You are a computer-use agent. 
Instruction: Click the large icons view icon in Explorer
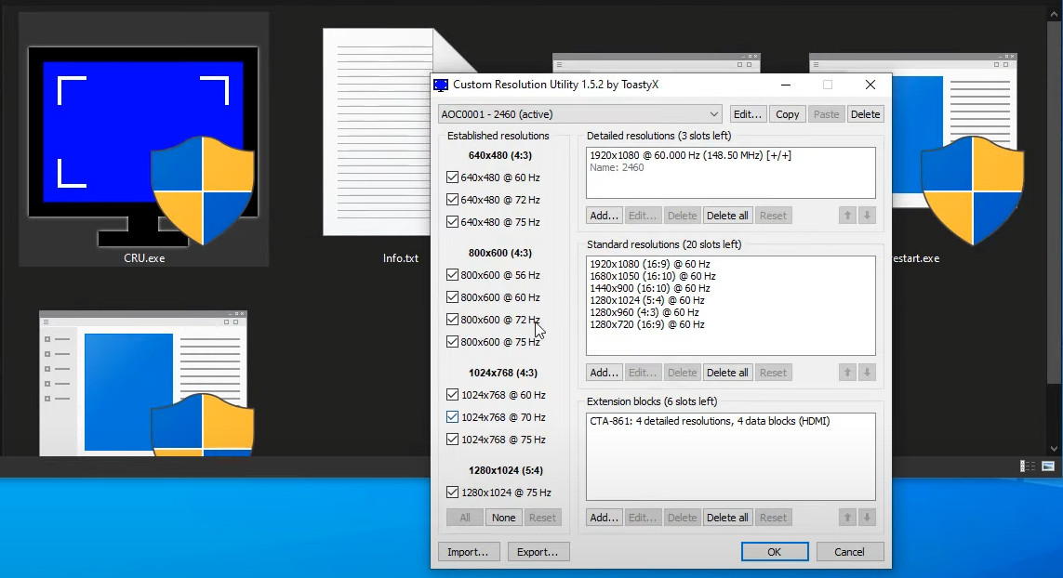click(x=1048, y=466)
